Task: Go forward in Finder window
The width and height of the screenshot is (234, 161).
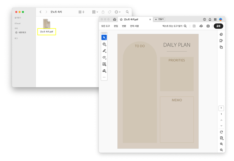Action: [x=46, y=12]
